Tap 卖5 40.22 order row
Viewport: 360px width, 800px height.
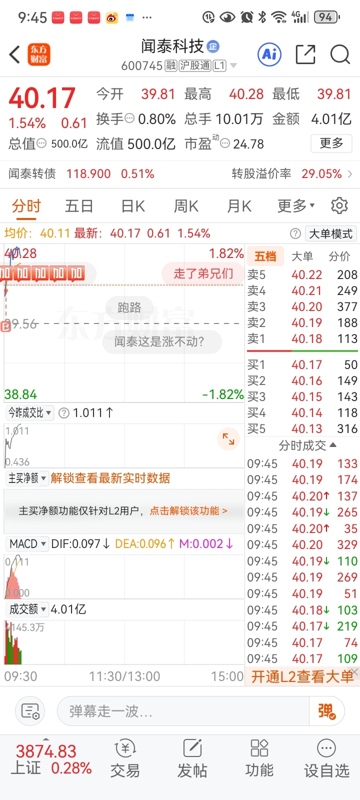pos(302,275)
